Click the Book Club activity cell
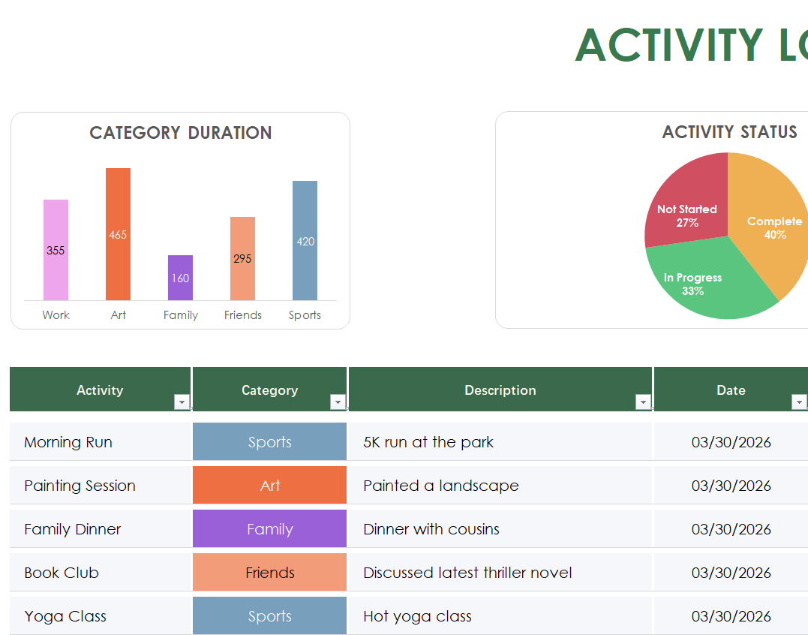 click(x=100, y=572)
